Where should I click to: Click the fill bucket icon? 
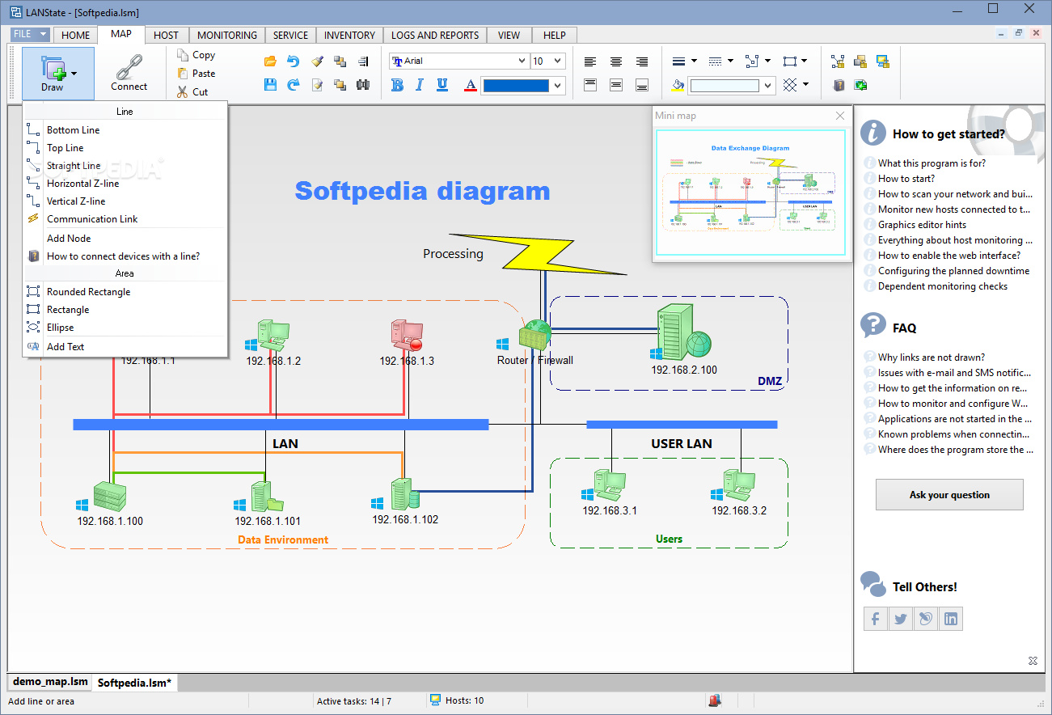tap(678, 85)
